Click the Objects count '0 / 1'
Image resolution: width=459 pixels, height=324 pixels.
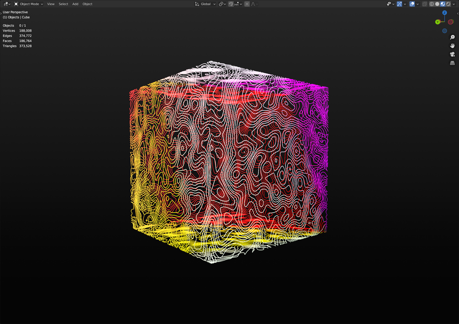(x=22, y=26)
